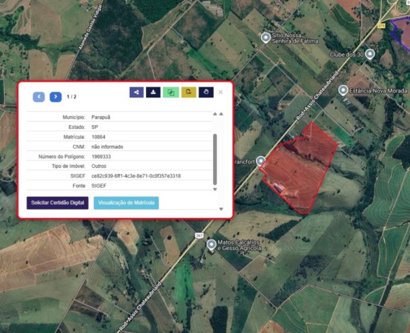Screen dimensions: 410x333
Task: Open Visualização de Matrícula
Action: (126, 203)
